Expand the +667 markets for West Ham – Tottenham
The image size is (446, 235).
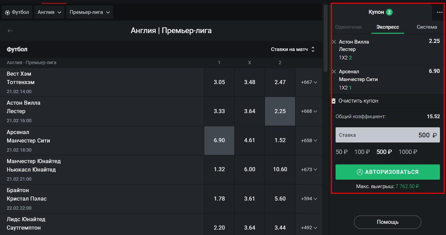coord(309,82)
